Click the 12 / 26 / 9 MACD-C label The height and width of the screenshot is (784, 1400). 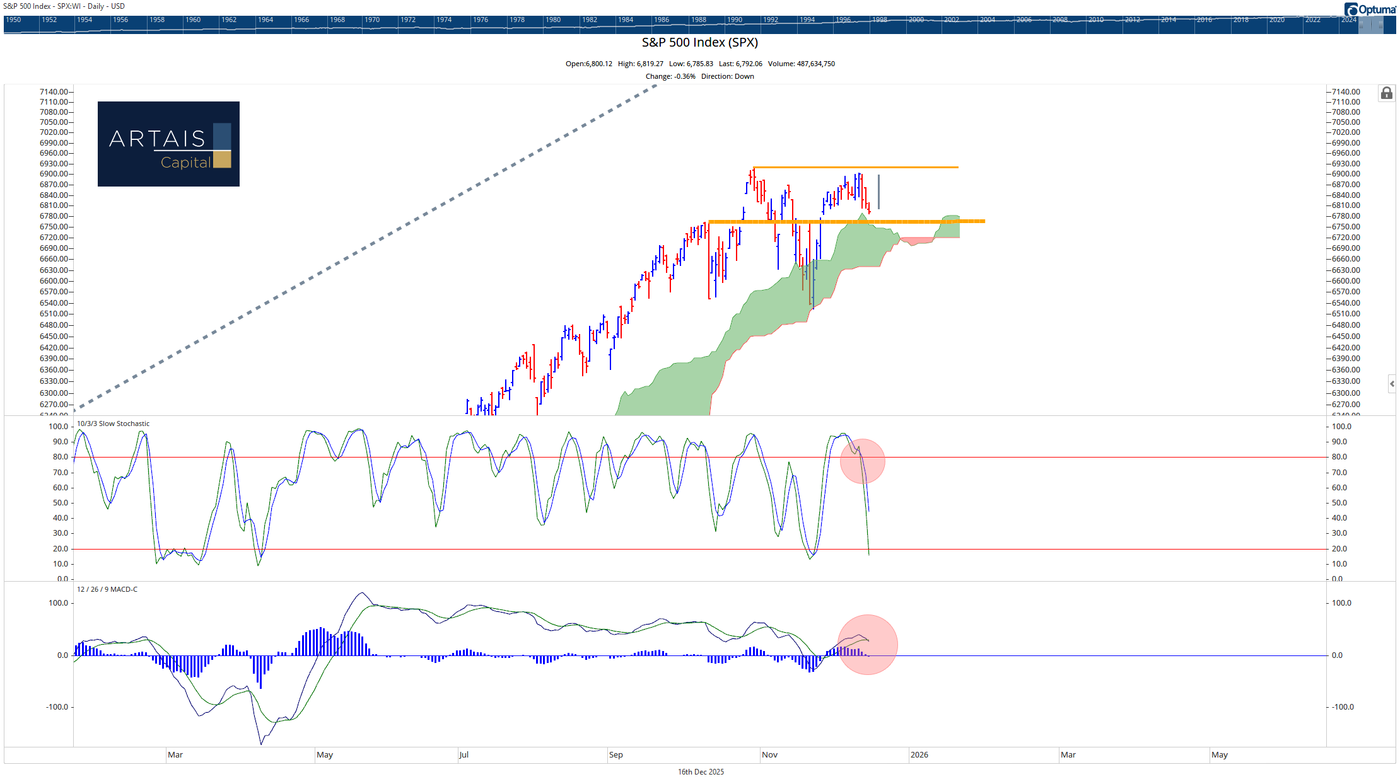tap(107, 589)
